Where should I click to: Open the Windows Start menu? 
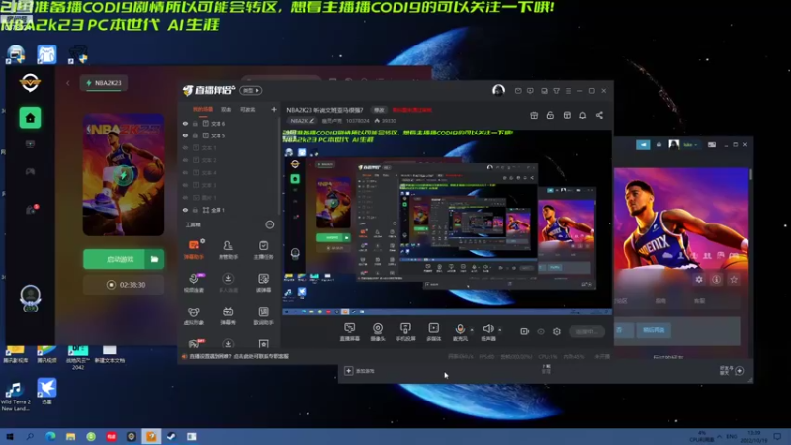tap(10, 436)
